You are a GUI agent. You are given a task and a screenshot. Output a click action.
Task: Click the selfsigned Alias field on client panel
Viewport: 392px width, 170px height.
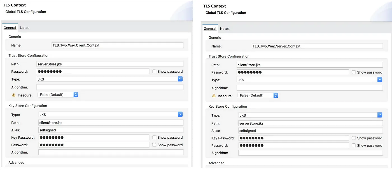click(110, 130)
